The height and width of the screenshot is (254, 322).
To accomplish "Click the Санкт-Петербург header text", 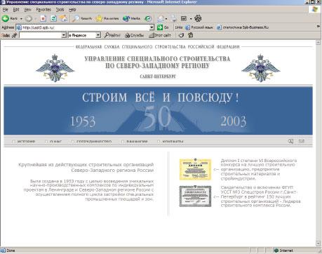I will 158,76.
